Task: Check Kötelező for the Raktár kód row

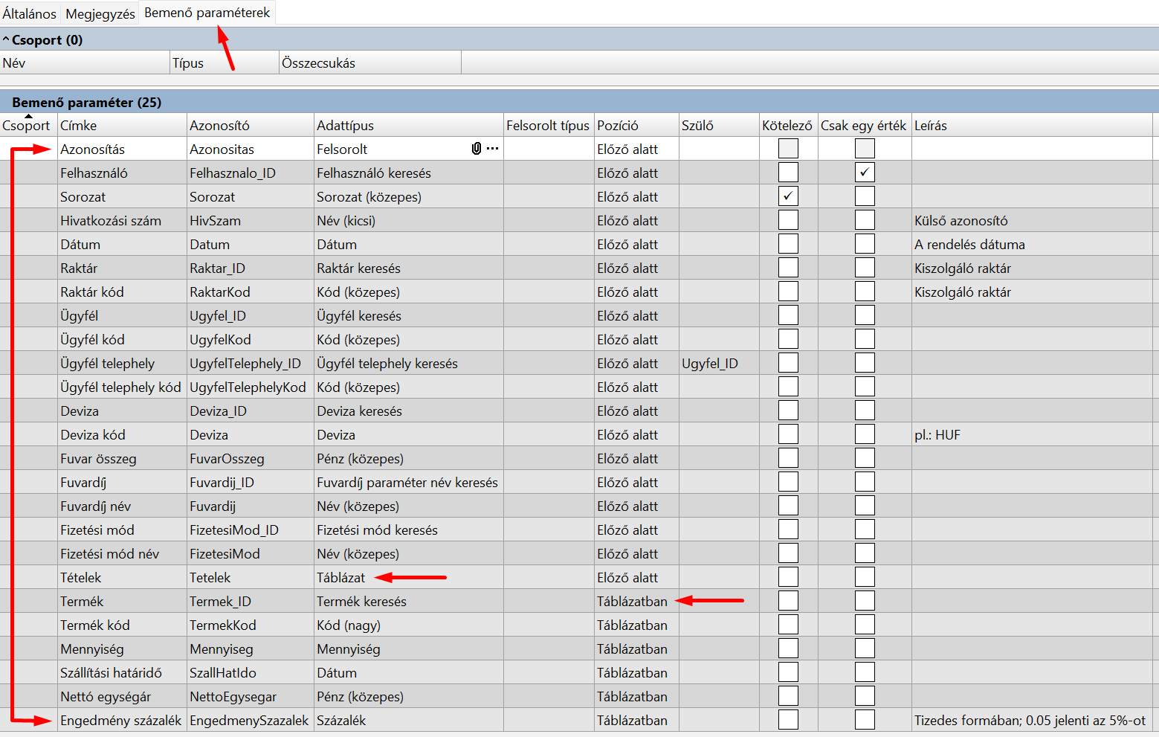Action: coord(788,292)
